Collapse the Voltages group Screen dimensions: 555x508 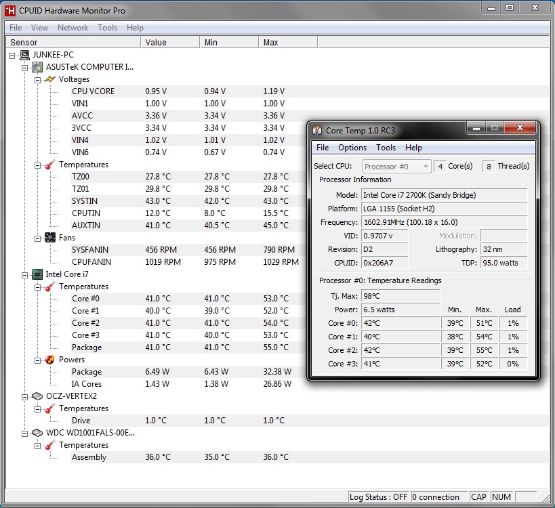click(37, 80)
